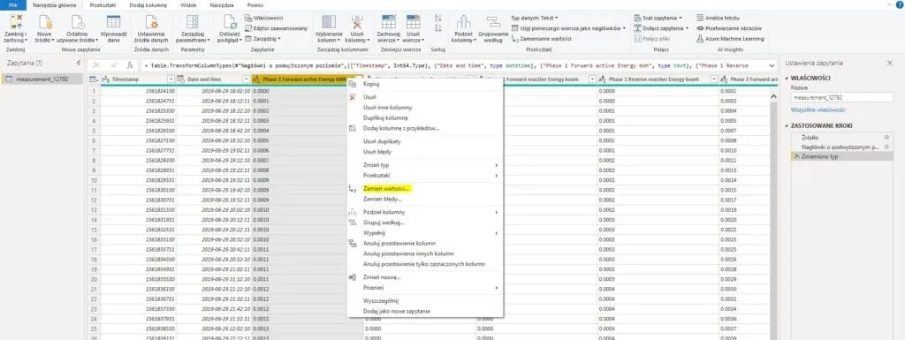This screenshot has height=340, width=905.
Task: Choose Dodaj jako nowe zapytanie
Action: point(425,311)
